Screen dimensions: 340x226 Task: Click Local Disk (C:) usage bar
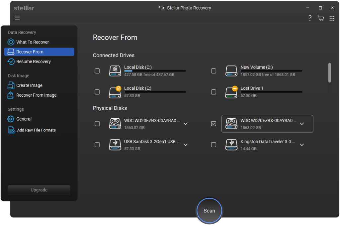tap(155, 71)
